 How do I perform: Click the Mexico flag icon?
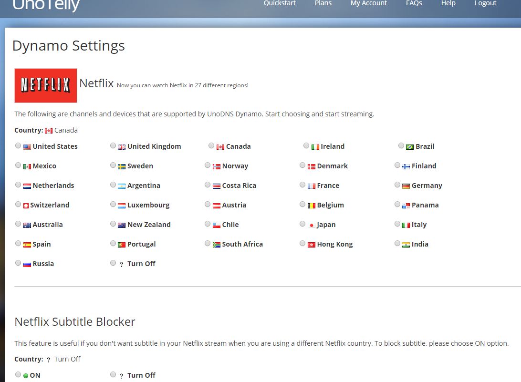tap(27, 166)
